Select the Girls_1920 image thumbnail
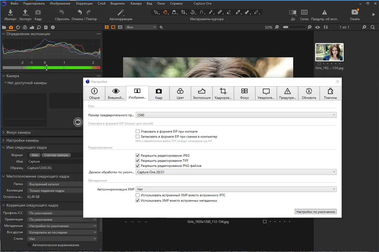379x252 pixels. 329,52
